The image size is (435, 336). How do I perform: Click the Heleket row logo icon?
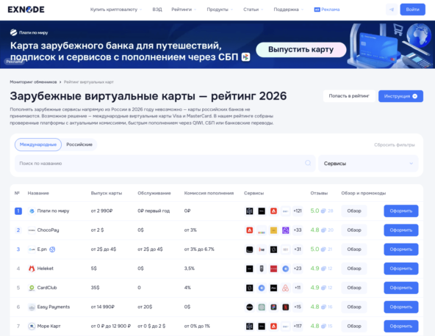tap(32, 269)
